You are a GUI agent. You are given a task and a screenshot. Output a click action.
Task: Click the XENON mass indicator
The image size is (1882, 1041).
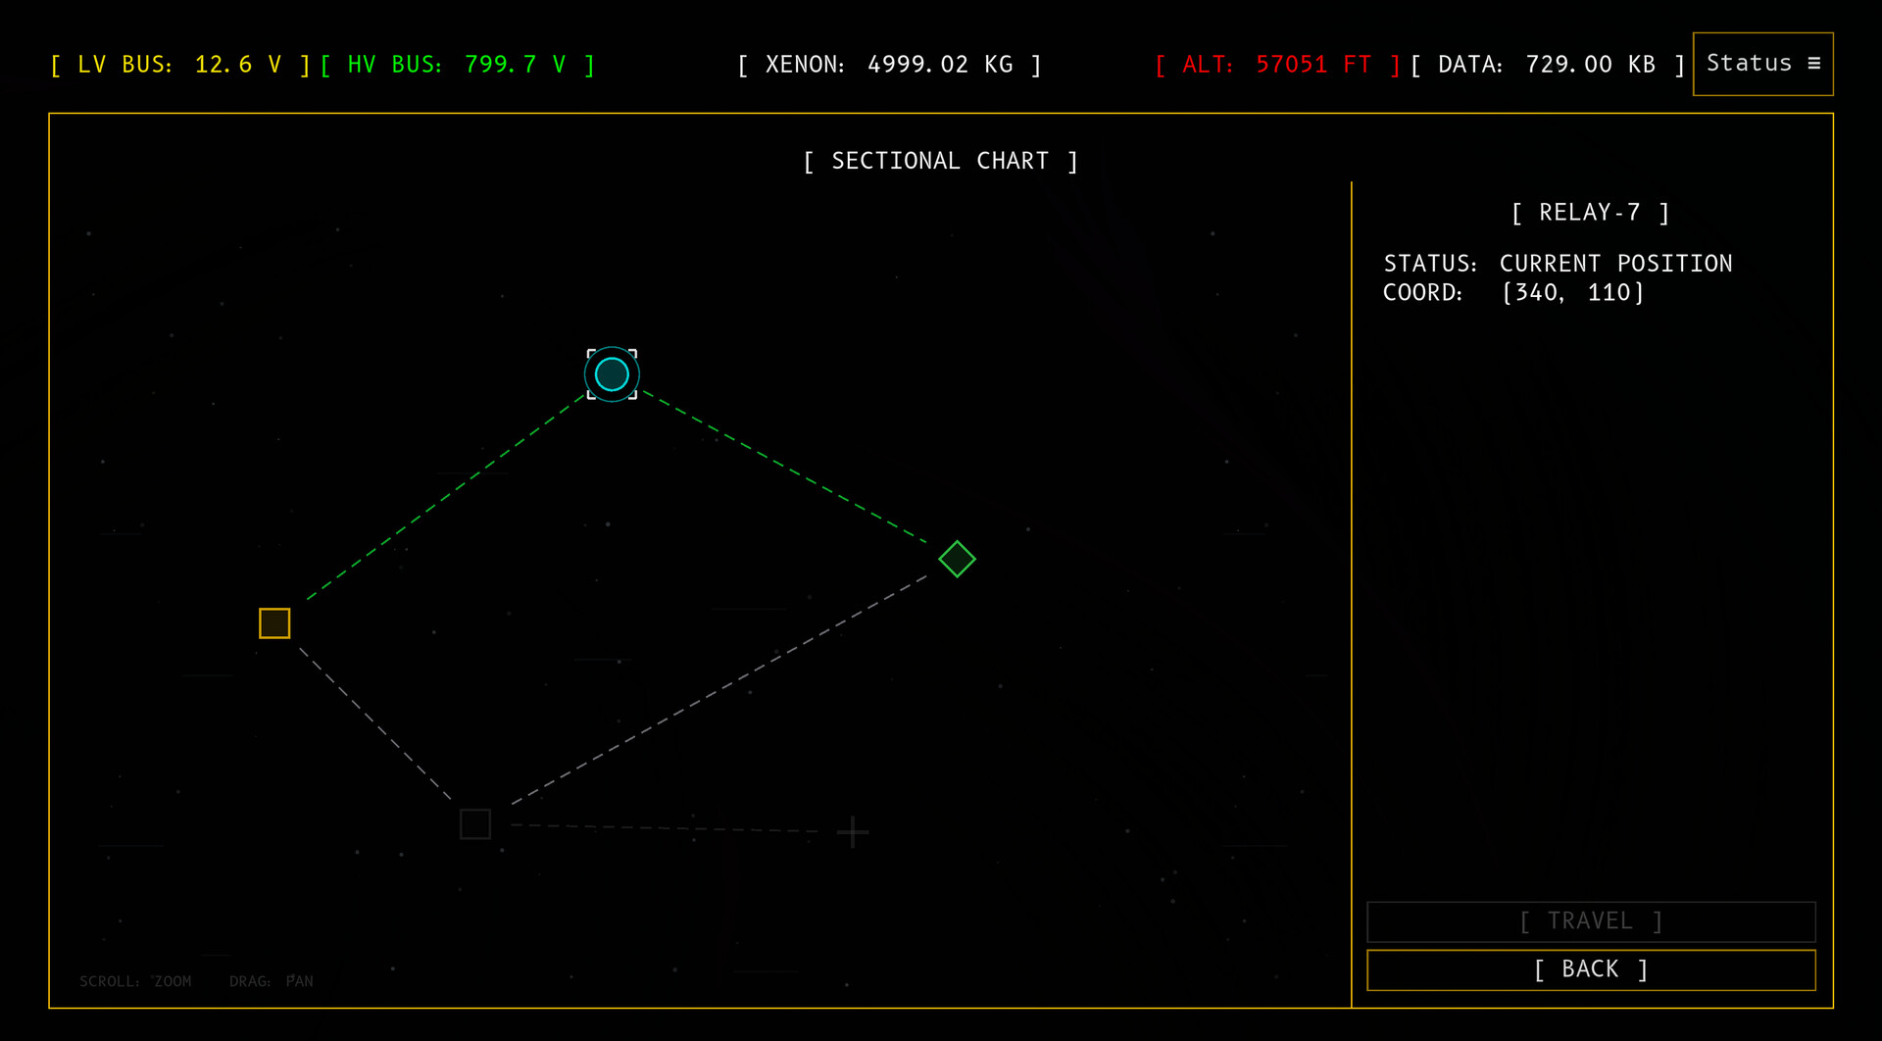[x=889, y=65]
